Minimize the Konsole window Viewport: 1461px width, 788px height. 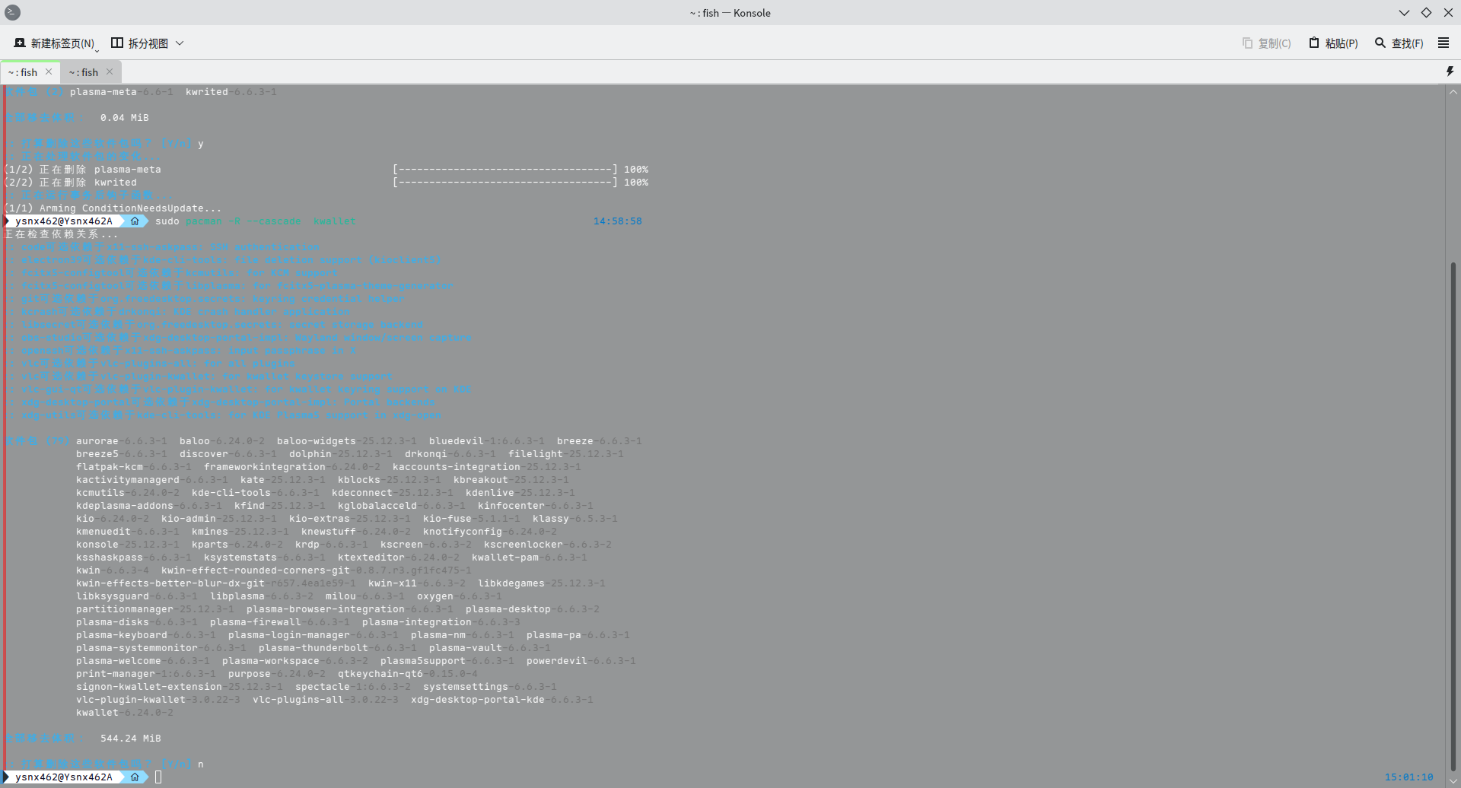1404,13
